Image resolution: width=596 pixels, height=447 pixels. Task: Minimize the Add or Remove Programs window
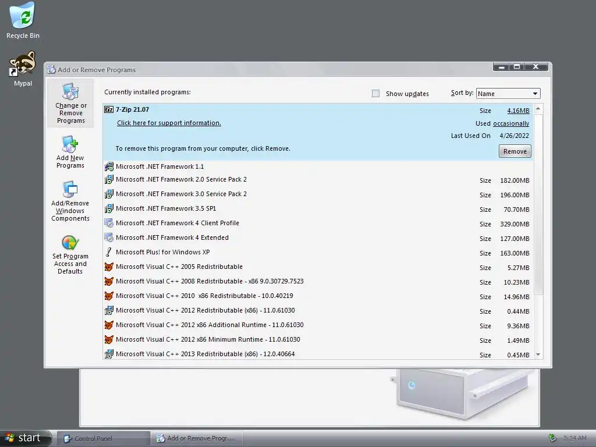click(x=502, y=66)
